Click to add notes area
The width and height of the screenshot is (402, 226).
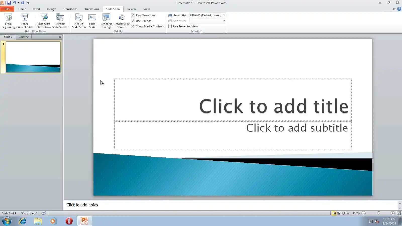[x=231, y=205]
